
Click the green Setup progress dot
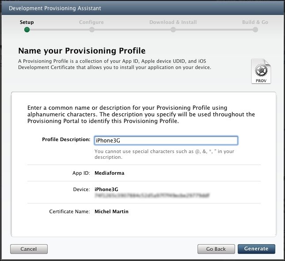click(x=27, y=30)
